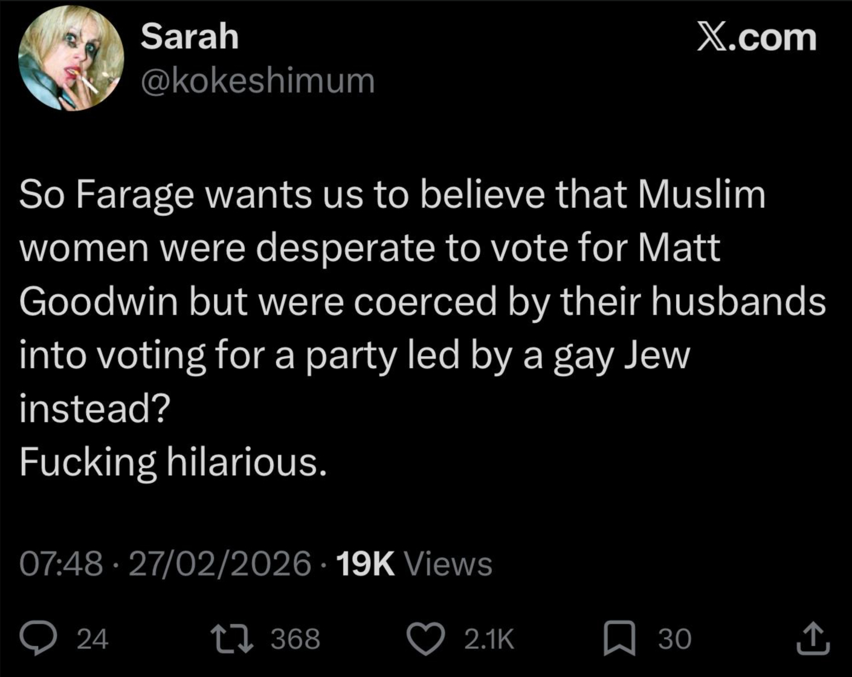The height and width of the screenshot is (677, 852).
Task: Click the reply count "24"
Action: pos(93,639)
